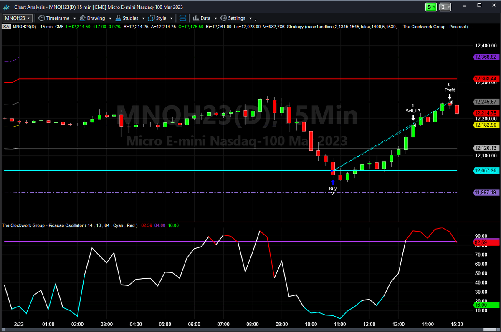Image resolution: width=501 pixels, height=332 pixels.
Task: Open the toolbar overflow arrow after Settings
Action: (x=256, y=20)
